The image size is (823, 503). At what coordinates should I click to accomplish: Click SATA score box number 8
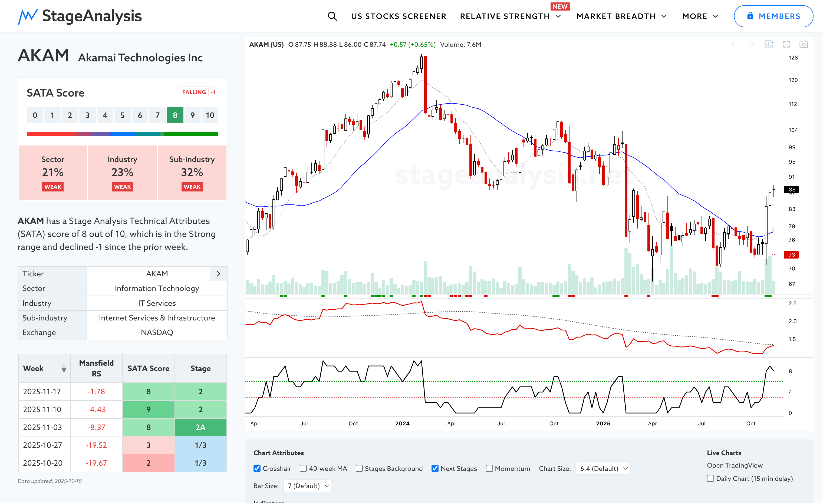coord(175,115)
